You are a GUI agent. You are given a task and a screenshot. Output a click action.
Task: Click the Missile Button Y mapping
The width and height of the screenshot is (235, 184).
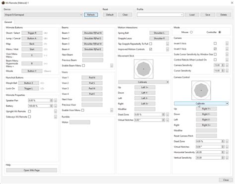(32, 71)
